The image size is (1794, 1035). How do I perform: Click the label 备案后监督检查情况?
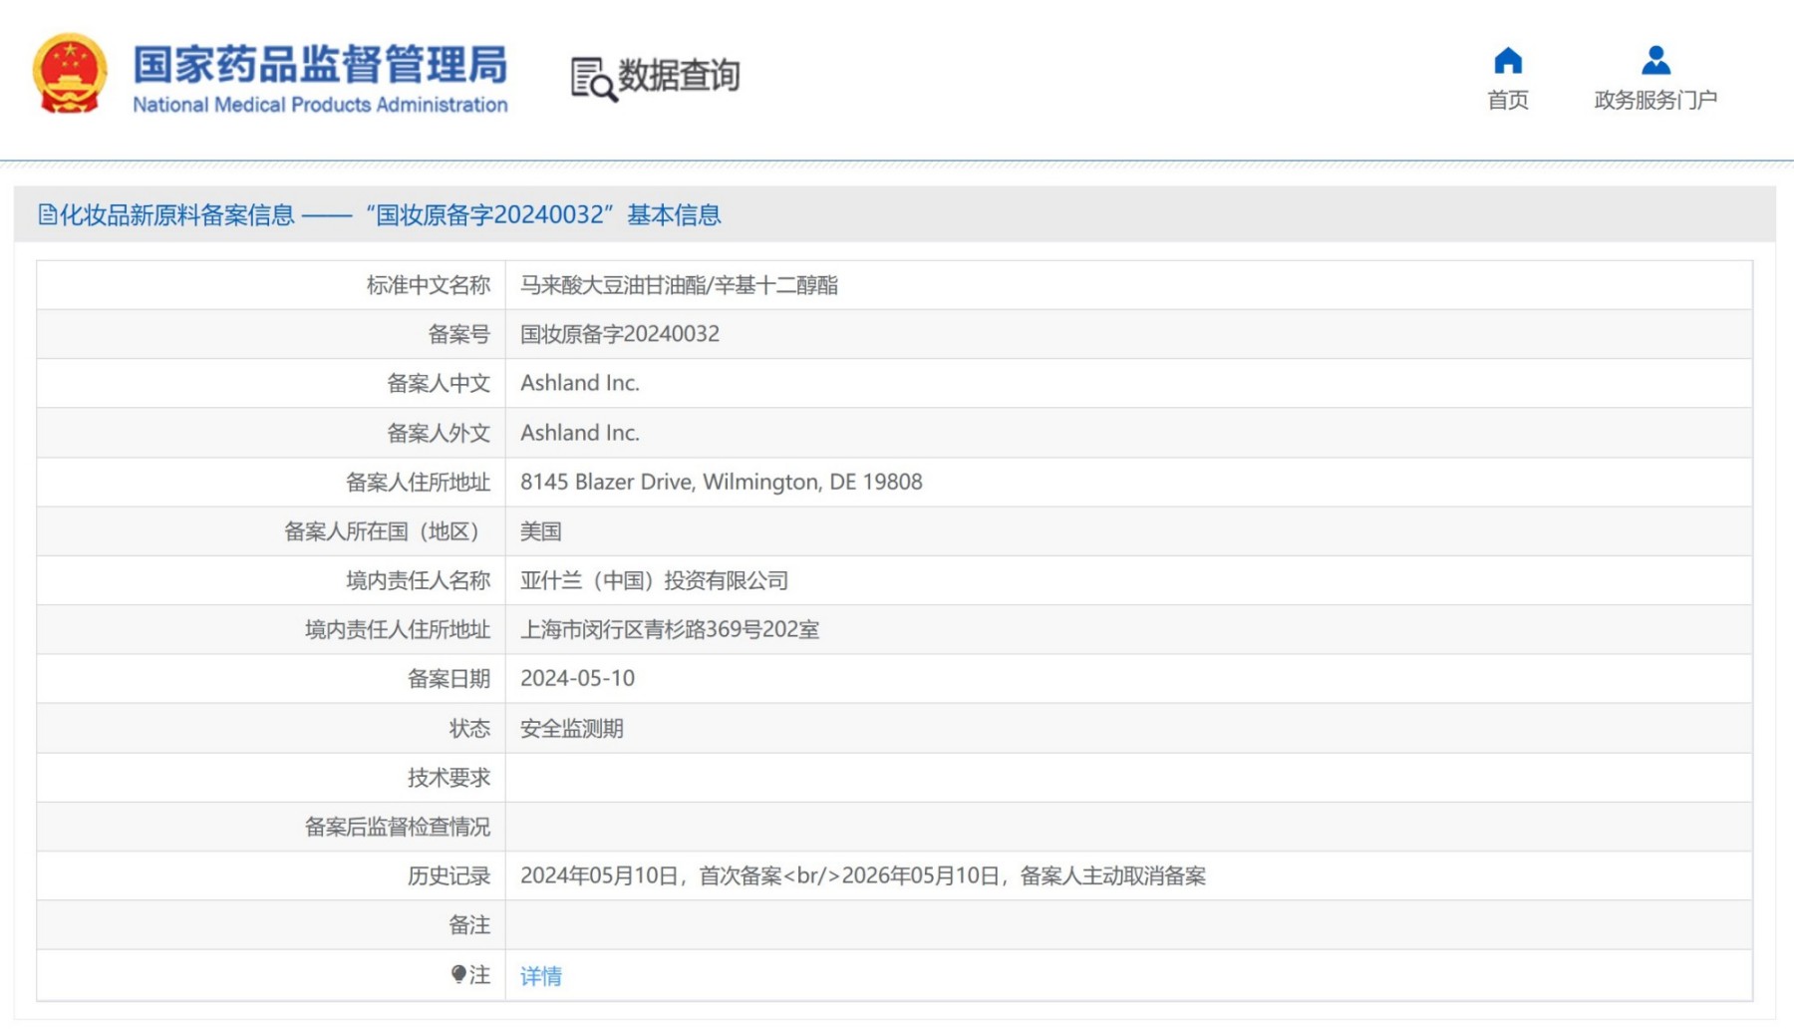coord(398,827)
